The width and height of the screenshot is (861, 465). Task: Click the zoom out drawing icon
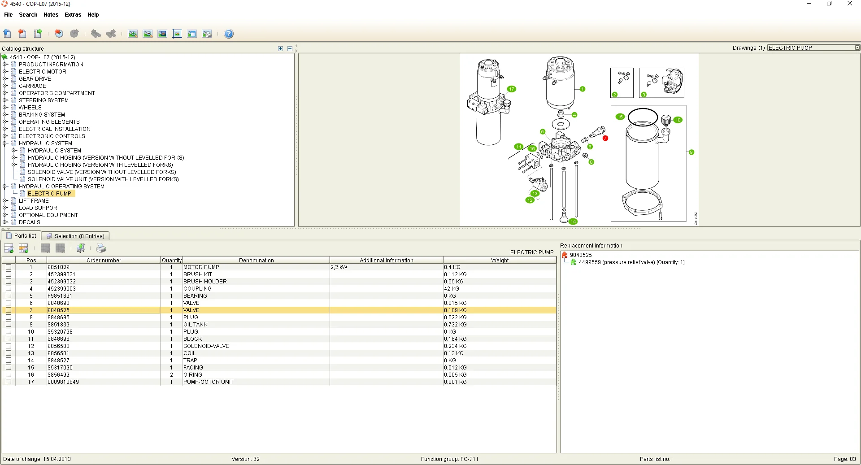click(148, 34)
